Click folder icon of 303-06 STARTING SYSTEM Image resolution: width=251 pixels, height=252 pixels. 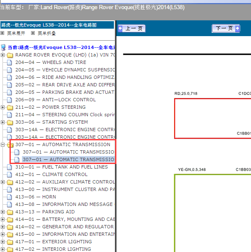click(10, 122)
